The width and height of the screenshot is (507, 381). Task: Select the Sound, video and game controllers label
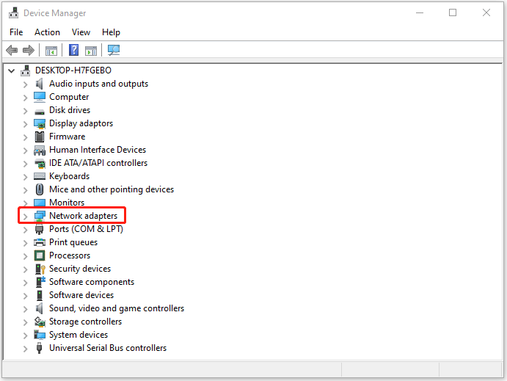point(117,308)
